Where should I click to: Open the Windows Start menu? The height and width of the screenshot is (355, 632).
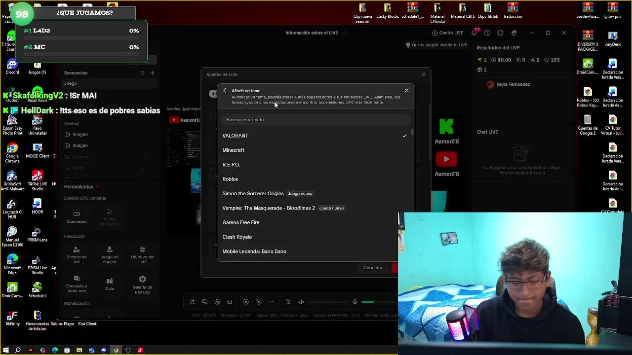click(x=6, y=350)
